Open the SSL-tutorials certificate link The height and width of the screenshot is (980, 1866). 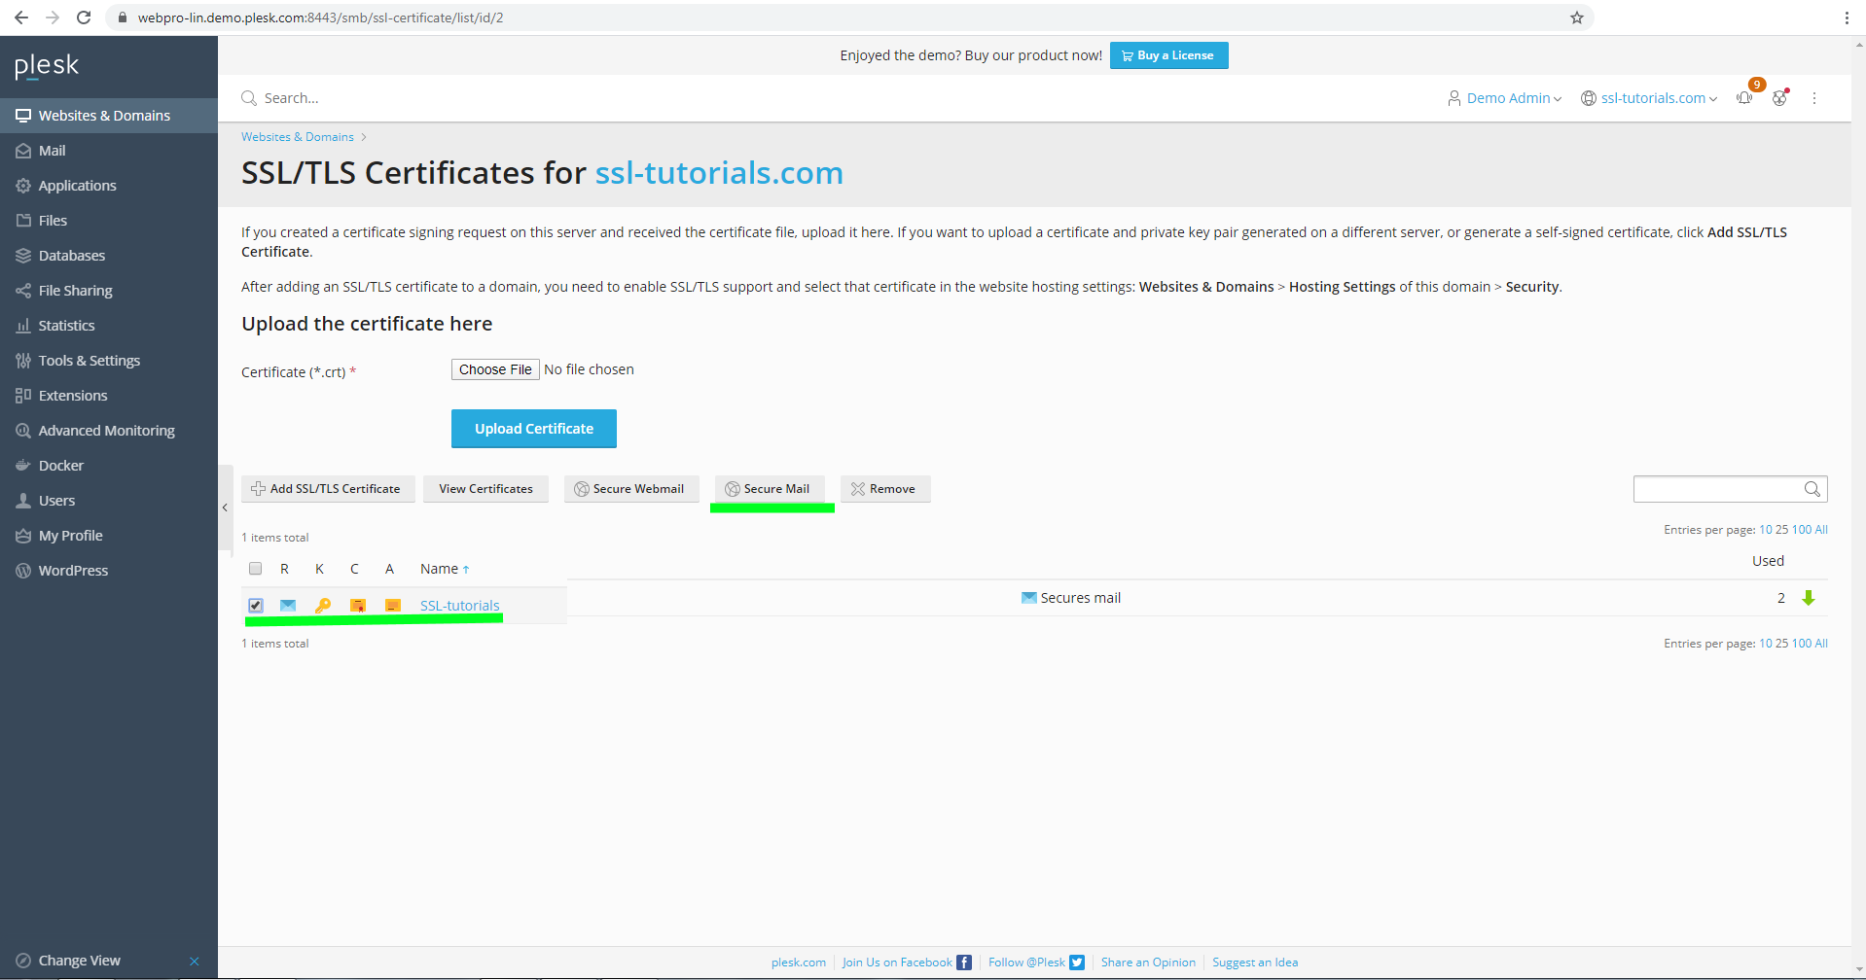459,606
